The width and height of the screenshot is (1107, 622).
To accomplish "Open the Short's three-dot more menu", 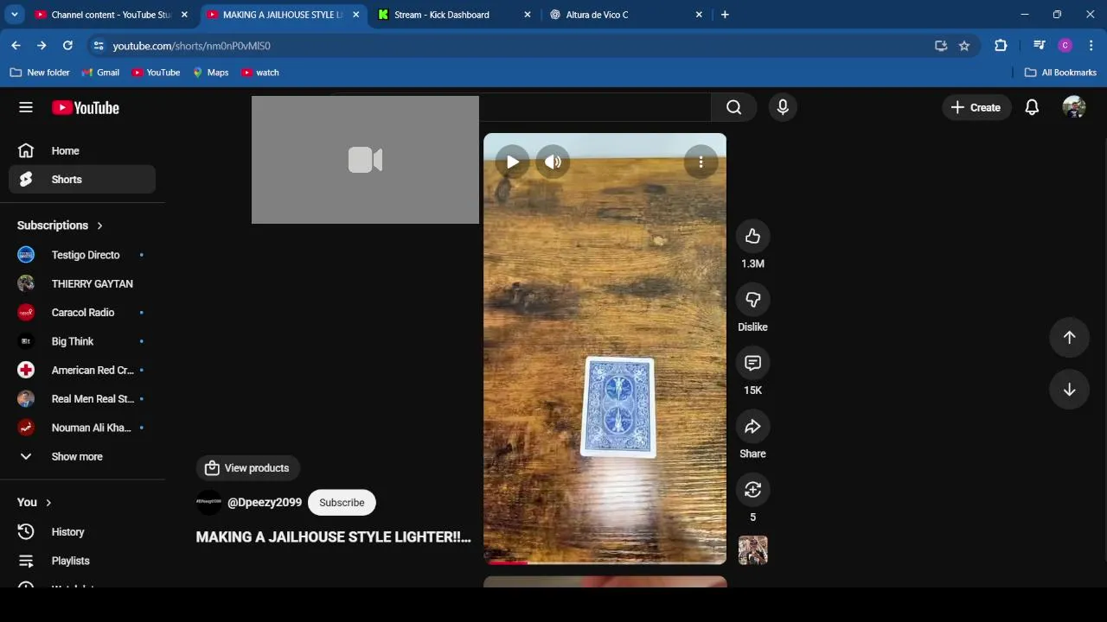I will pyautogui.click(x=701, y=162).
